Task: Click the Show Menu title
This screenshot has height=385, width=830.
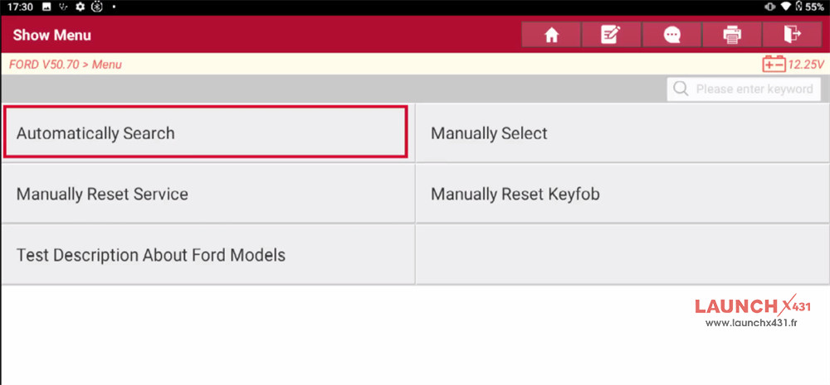Action: tap(51, 36)
